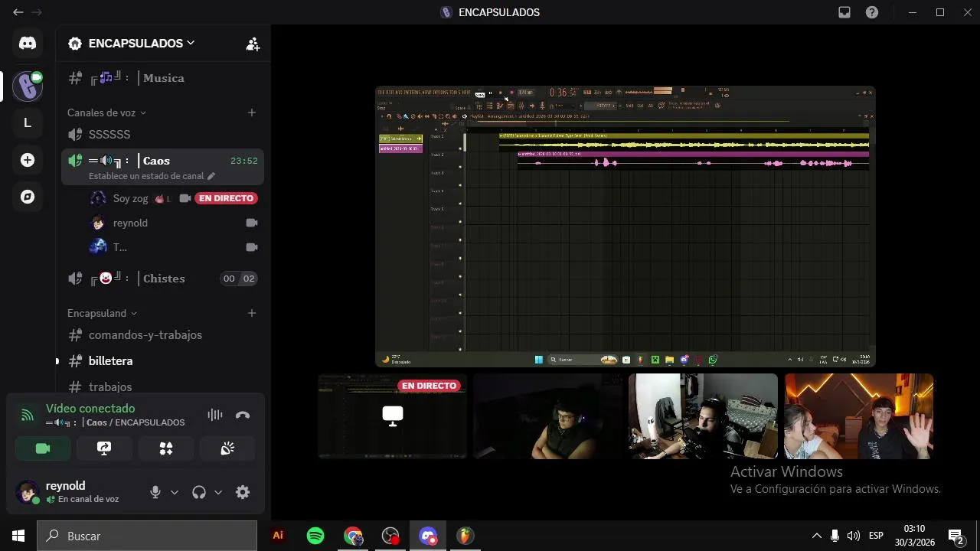Open the taskbar clock and date
Image resolution: width=980 pixels, height=551 pixels.
click(x=914, y=536)
